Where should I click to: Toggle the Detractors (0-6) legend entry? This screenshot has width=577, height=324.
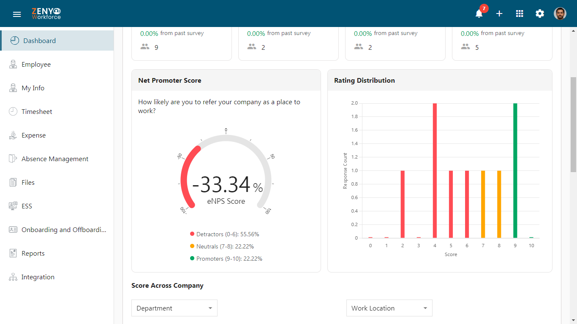(224, 234)
